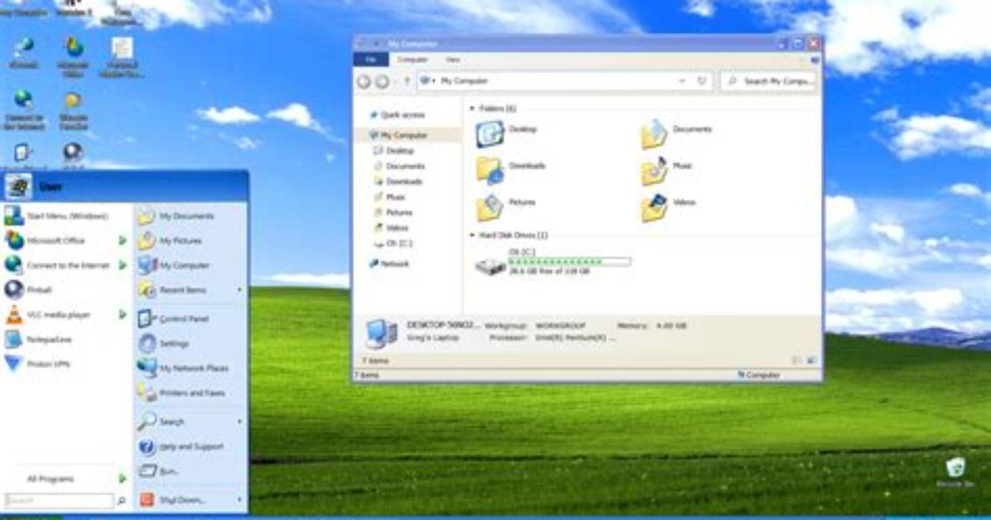991x520 pixels.
Task: Expand VLC media player submenu
Action: tap(123, 314)
